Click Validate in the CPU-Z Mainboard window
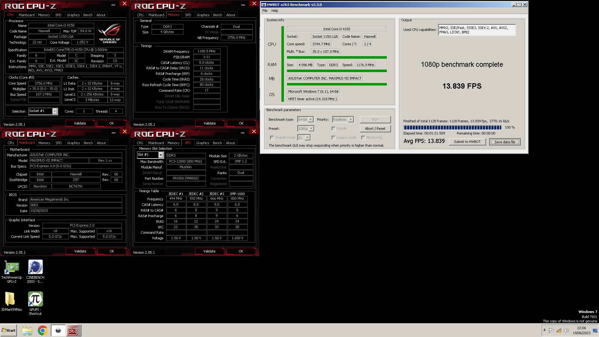Screen dimensions: 599x337 (80, 251)
